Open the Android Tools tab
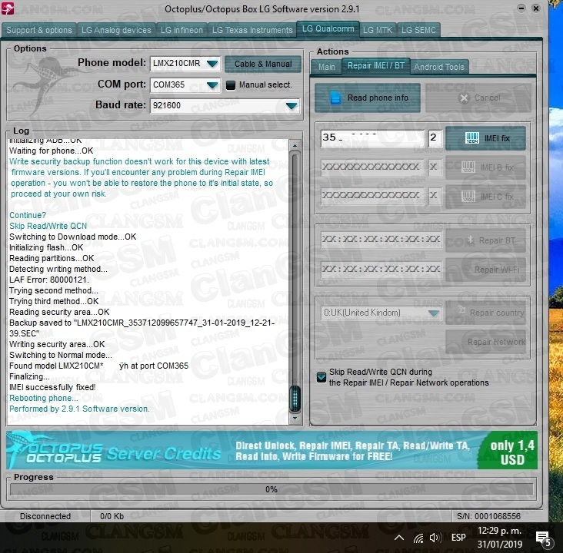This screenshot has width=563, height=553. (x=439, y=67)
